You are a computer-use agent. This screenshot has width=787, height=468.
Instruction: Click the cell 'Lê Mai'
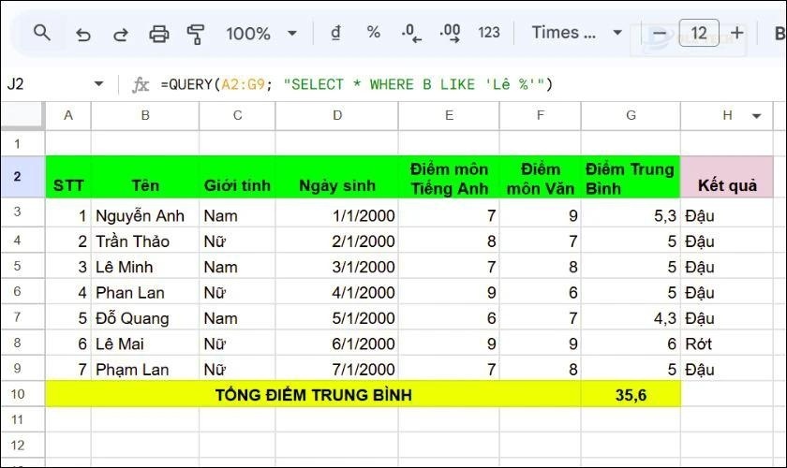click(145, 344)
